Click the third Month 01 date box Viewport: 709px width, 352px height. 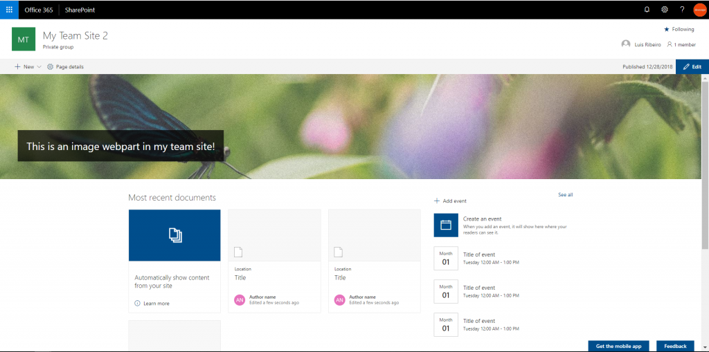coord(446,324)
